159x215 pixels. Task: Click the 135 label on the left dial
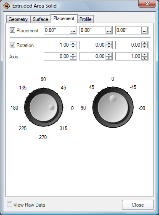(23, 88)
